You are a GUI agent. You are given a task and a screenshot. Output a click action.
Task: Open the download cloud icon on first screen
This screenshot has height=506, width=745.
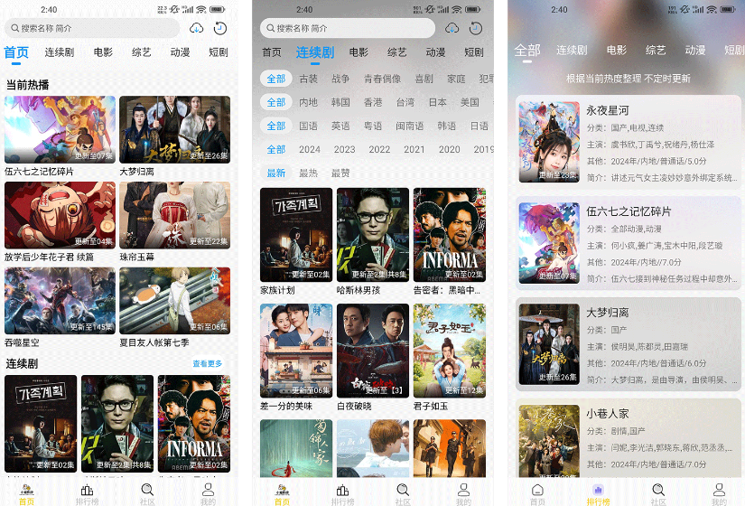[196, 29]
